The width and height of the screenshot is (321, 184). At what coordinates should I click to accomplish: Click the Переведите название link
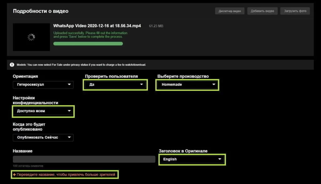point(64,175)
